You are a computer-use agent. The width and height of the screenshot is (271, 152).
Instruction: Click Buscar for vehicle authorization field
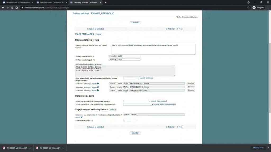point(127,115)
